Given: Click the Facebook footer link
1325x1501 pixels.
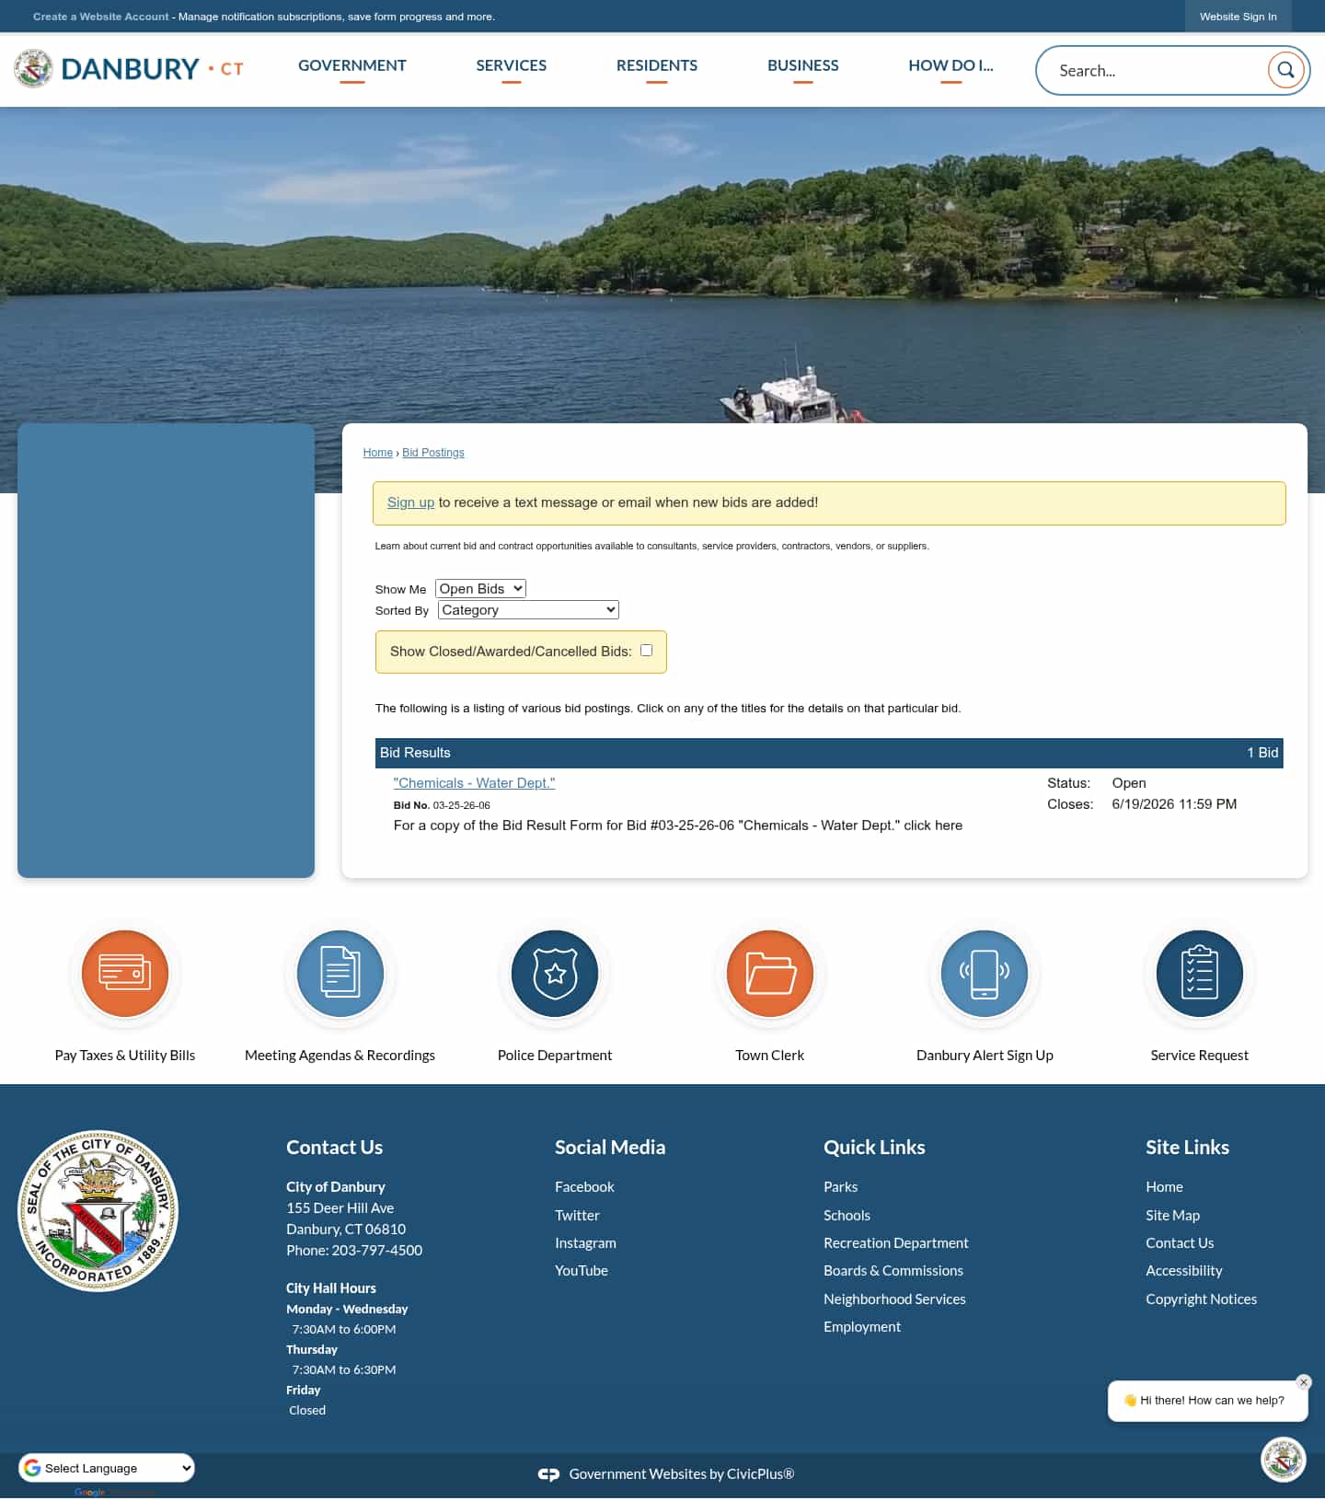Looking at the screenshot, I should coord(584,1187).
